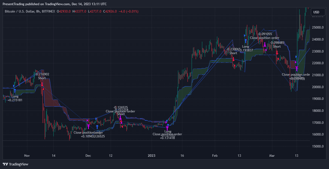
Task: Click the 18000.0 price axis label
Action: 318,111
